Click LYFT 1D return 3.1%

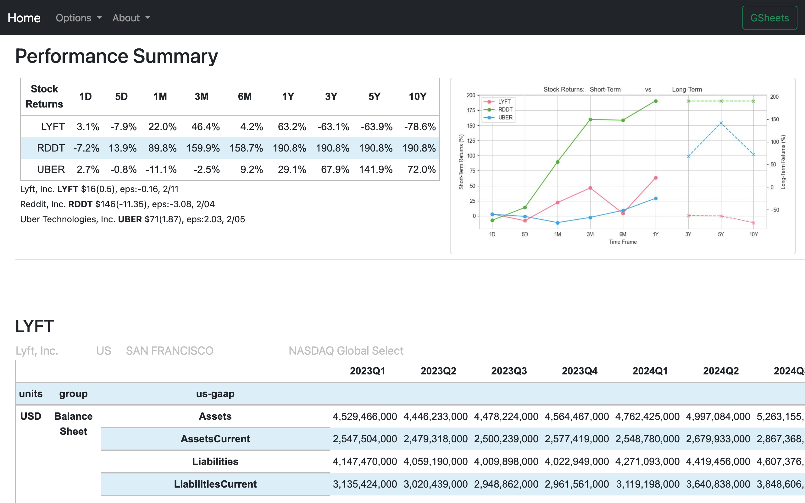[x=88, y=127]
